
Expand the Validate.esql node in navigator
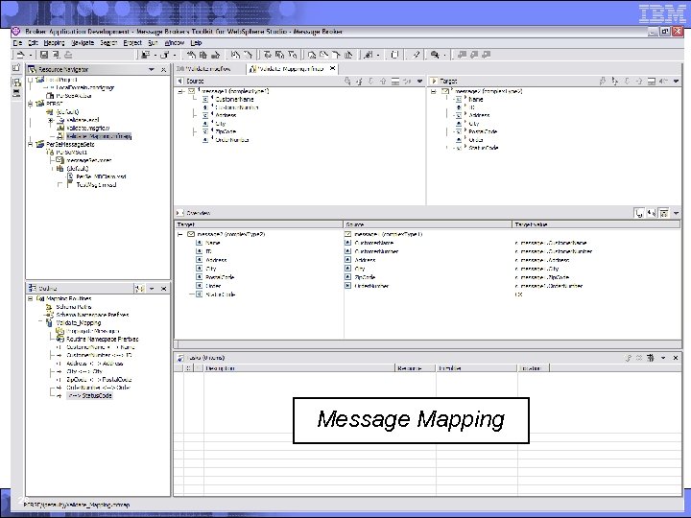(x=51, y=120)
